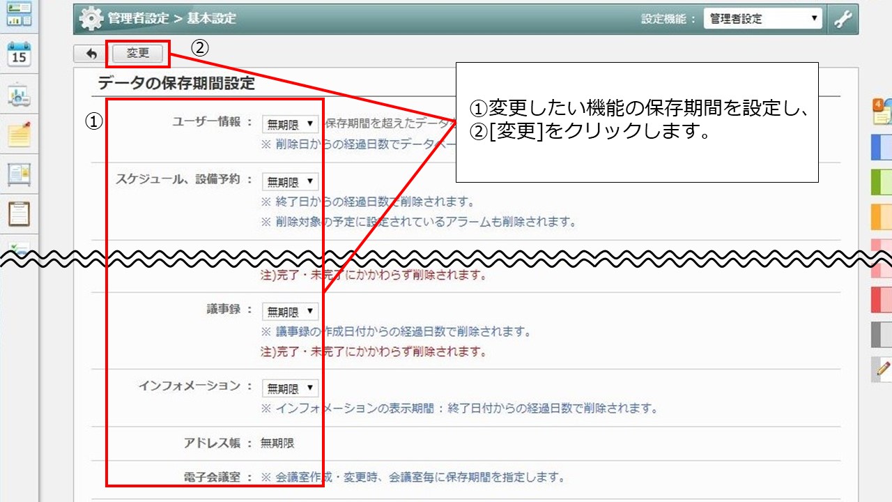
Task: Open the presentation chart icon in left sidebar
Action: [19, 95]
